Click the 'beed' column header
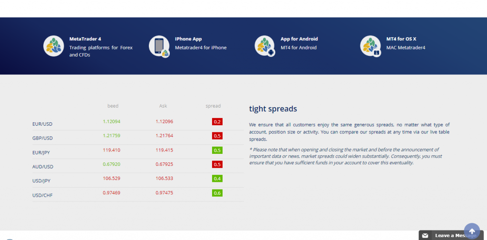 click(113, 106)
